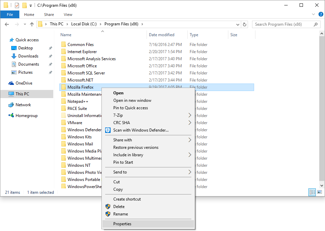This screenshot has width=325, height=231.
Task: Select the Internet Explorer folder
Action: (x=82, y=52)
